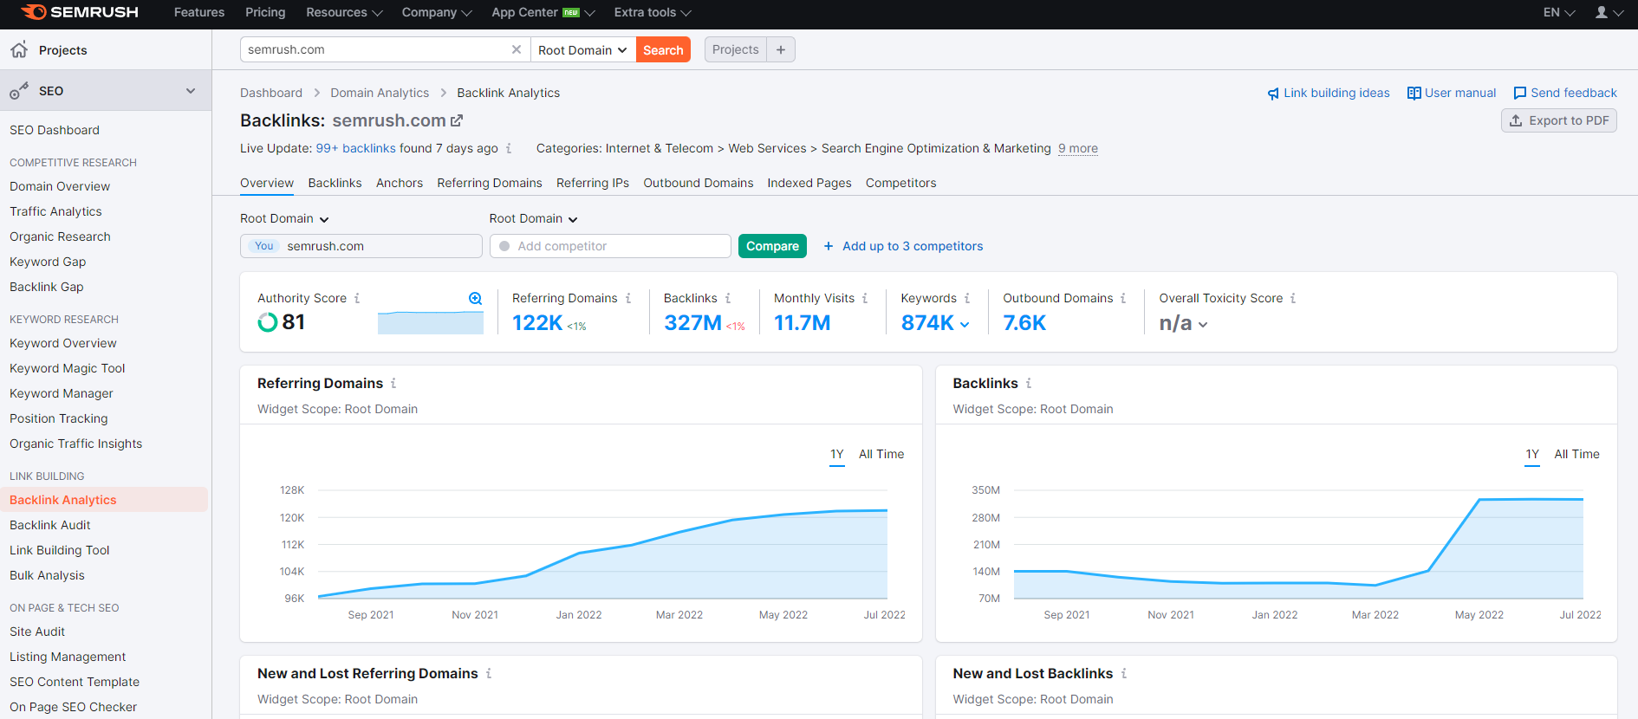Click the Link building ideas megaphone icon

pos(1273,94)
